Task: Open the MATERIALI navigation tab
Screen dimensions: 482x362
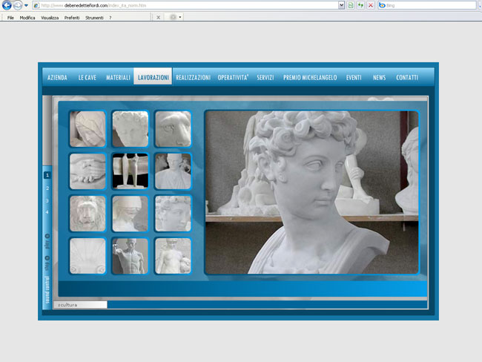Action: pos(118,77)
